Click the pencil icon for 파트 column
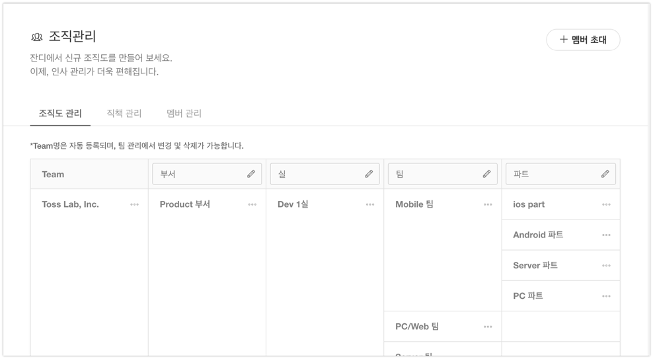653x359 pixels. coord(605,174)
